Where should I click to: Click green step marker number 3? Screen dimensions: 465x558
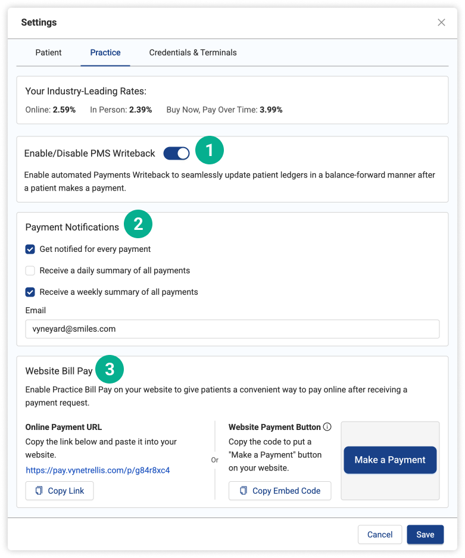coord(109,370)
